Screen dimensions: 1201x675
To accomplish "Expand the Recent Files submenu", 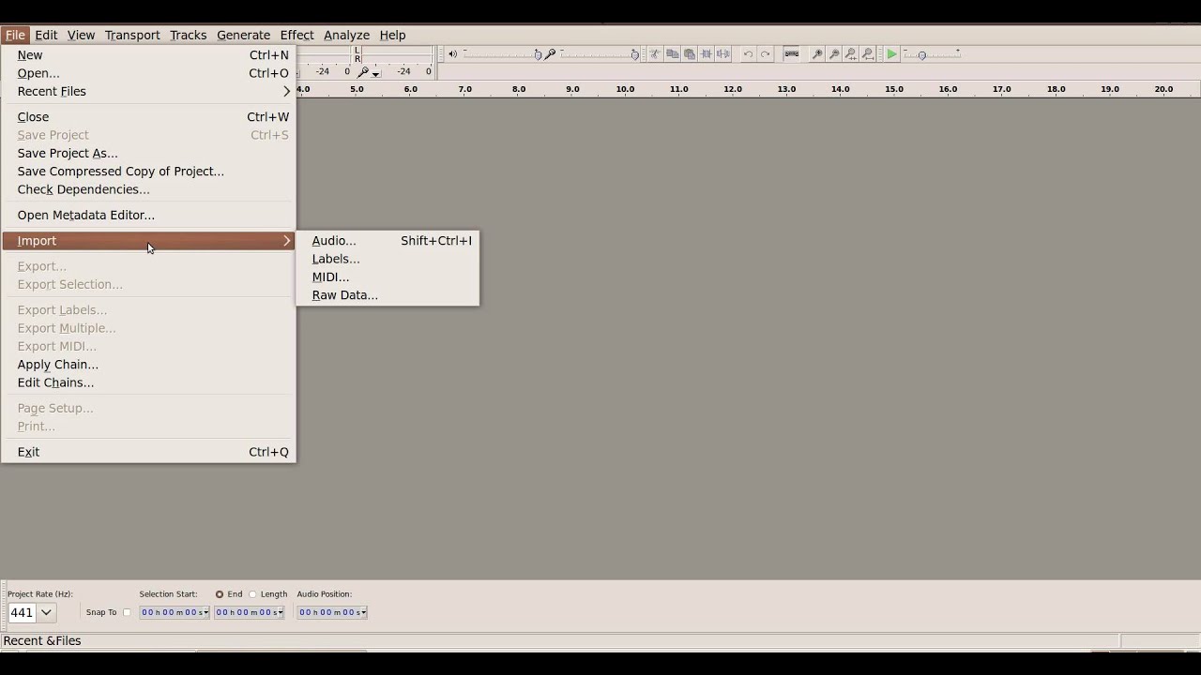I will click(x=148, y=91).
